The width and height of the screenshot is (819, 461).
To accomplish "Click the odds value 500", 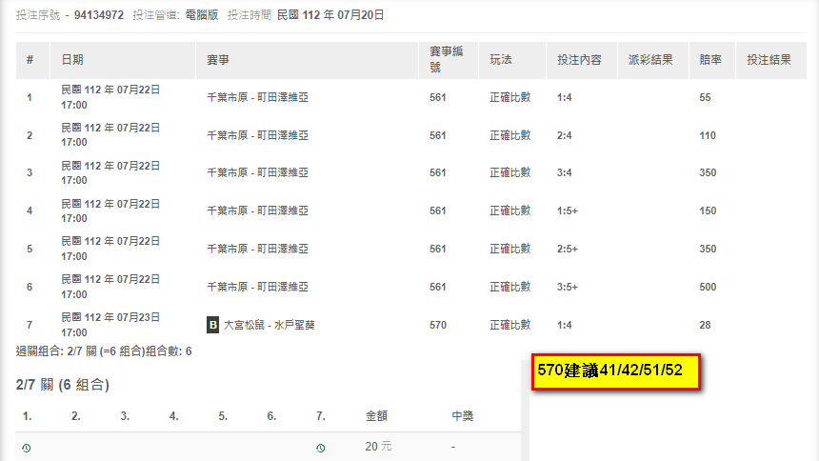I will click(708, 287).
